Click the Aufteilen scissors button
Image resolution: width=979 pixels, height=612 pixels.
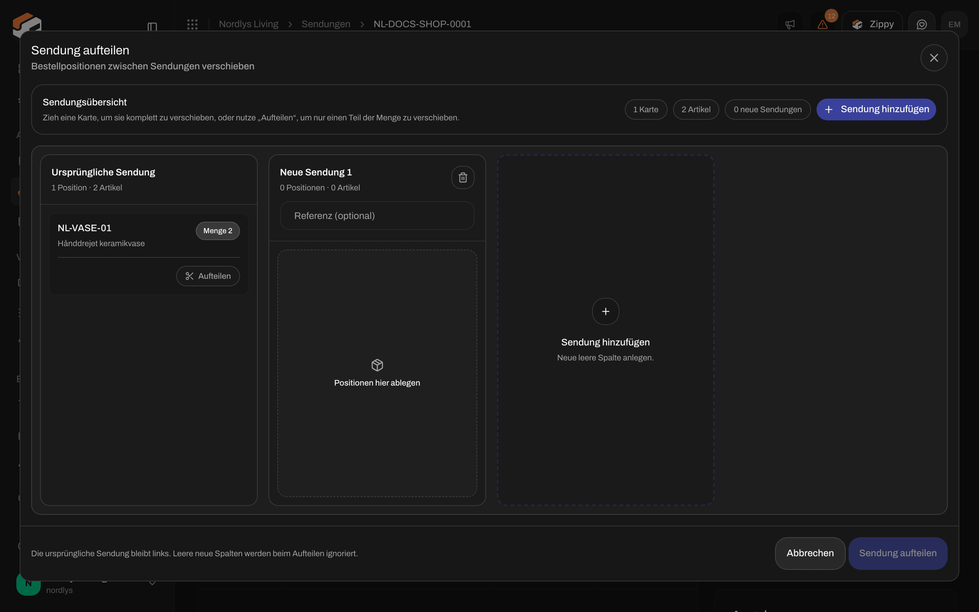[x=208, y=276]
